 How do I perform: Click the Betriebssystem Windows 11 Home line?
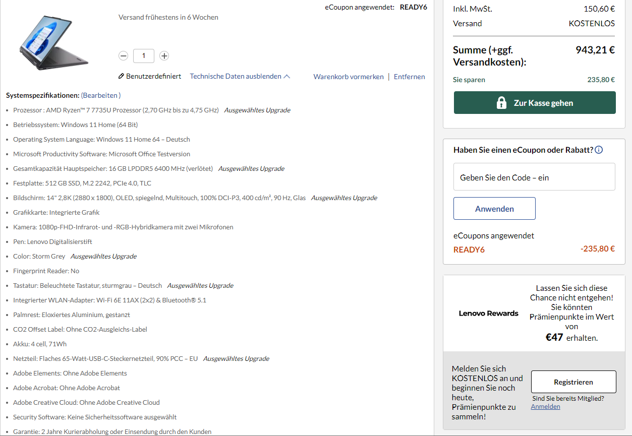tap(76, 124)
